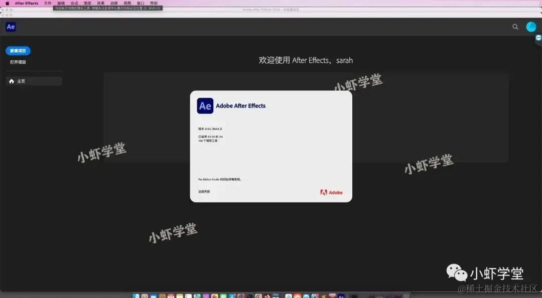Open the 视图 menu
Viewport: 542px width, 298px height.
pyautogui.click(x=127, y=3)
